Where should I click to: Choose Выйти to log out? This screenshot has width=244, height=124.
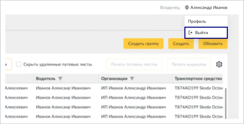click(x=206, y=33)
